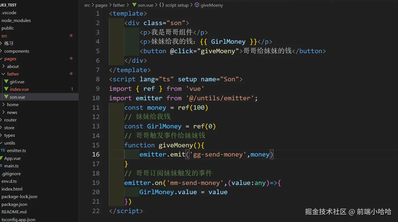398x222 pixels.
Task: Click the TS icon beside emitter.ts
Action: pos(3,150)
